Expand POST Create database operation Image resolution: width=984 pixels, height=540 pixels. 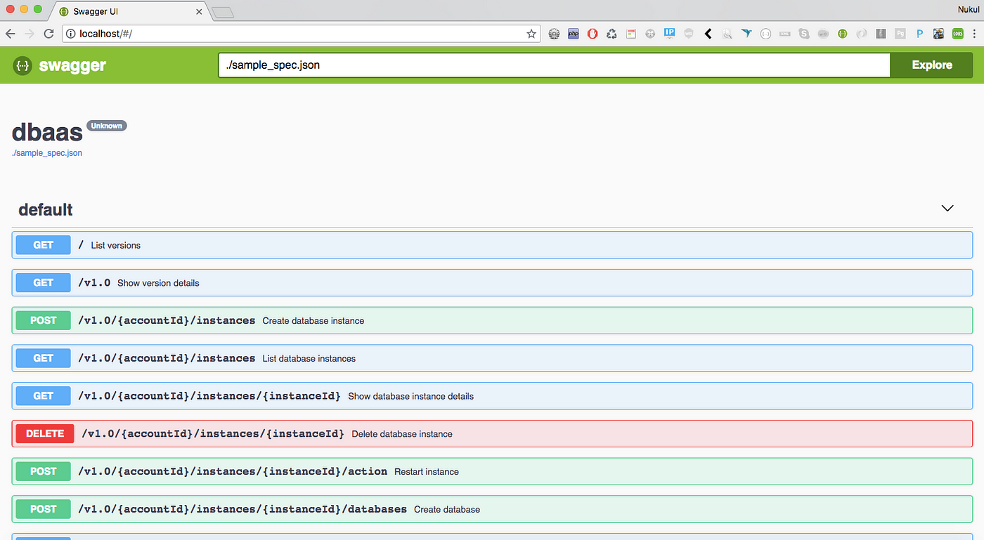(492, 509)
